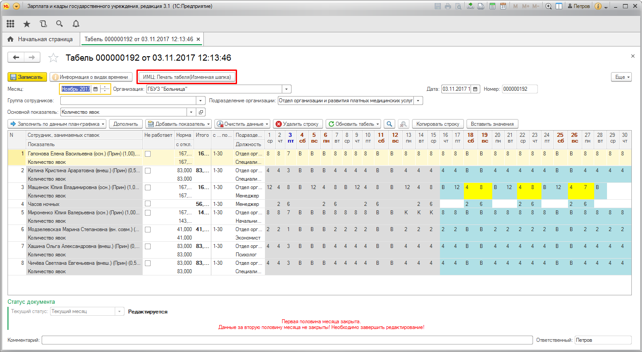
Task: Tick 'Не работает' box for Мащенок Юлия
Action: 148,187
